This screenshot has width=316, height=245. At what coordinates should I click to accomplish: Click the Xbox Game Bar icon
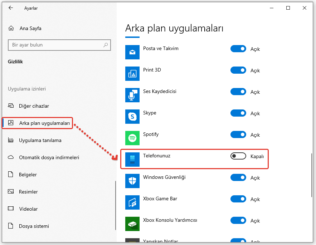pyautogui.click(x=132, y=202)
